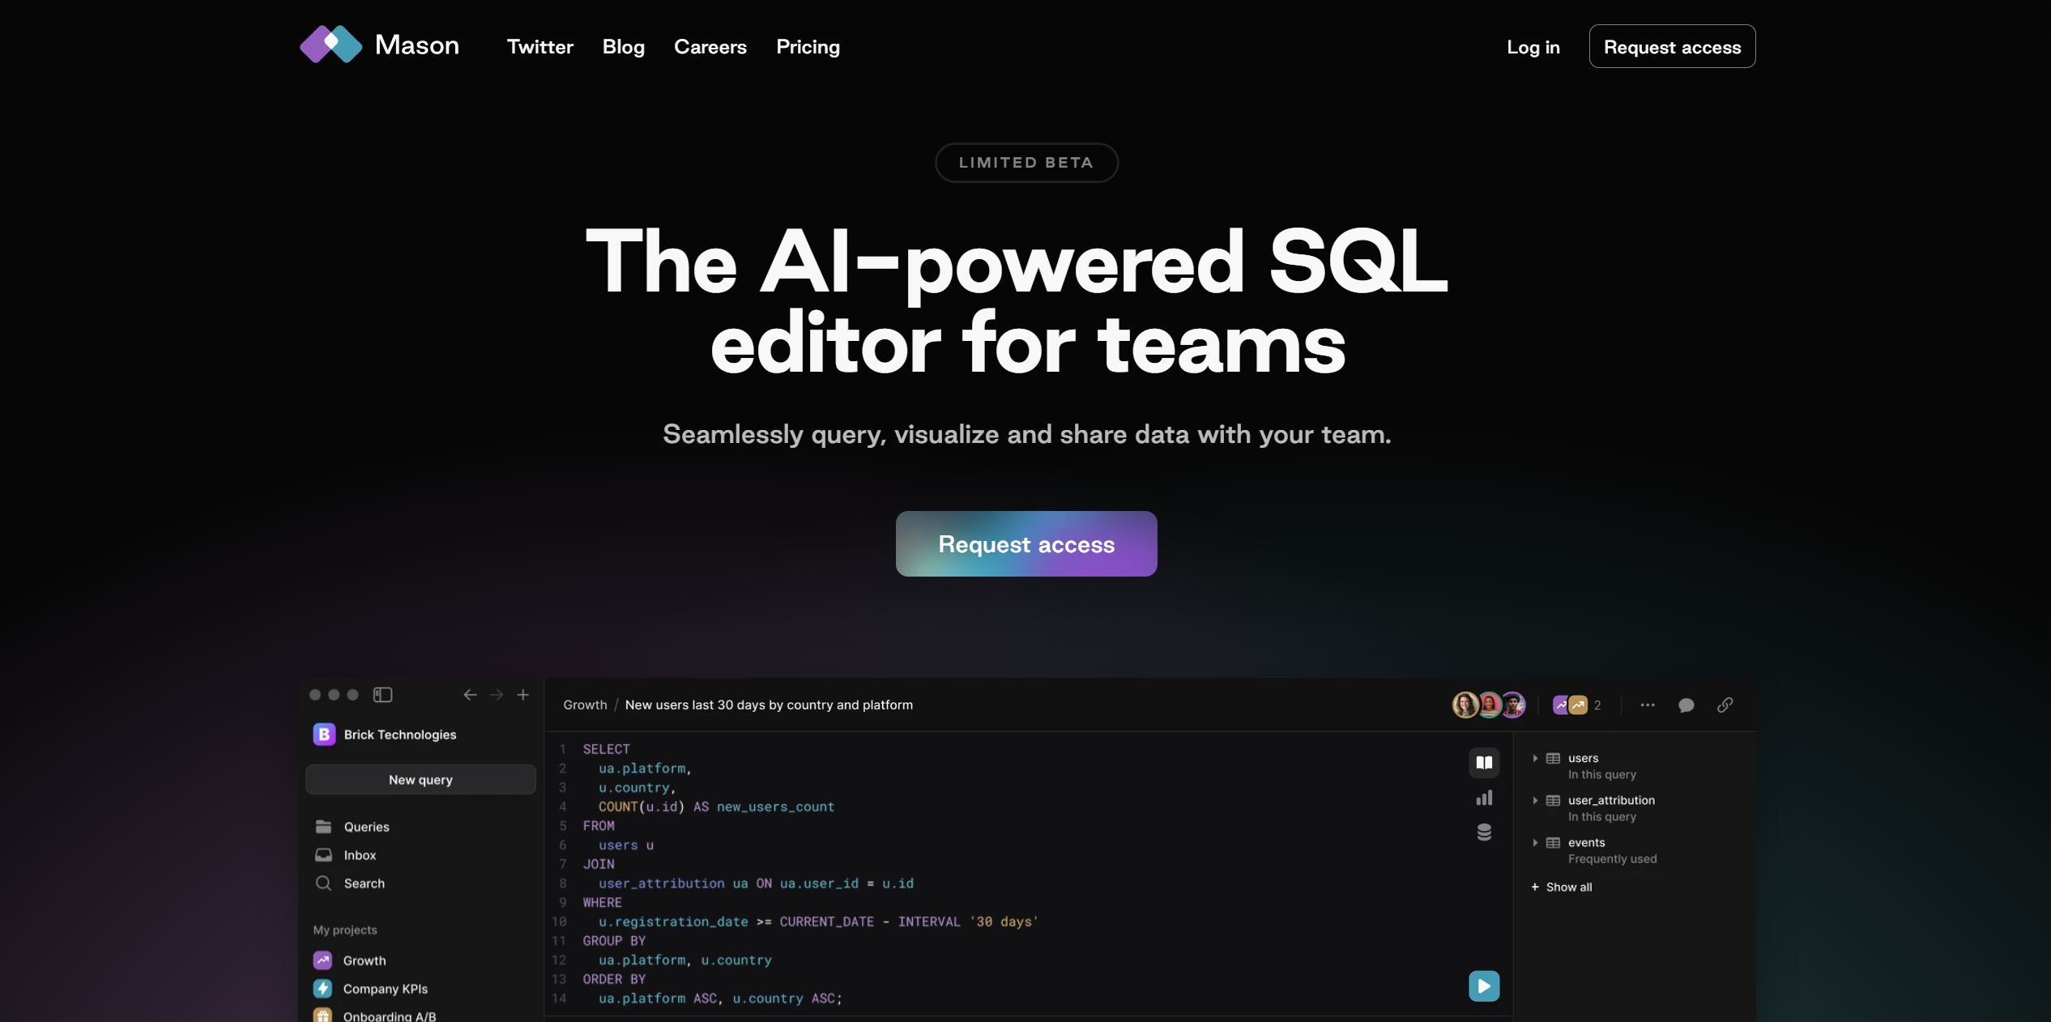
Task: Click the GROUP BY line in editor
Action: (614, 941)
